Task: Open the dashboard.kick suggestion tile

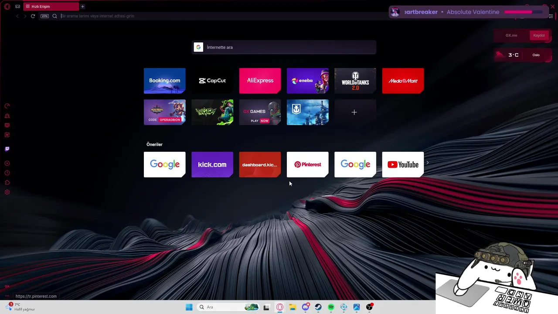Action: 260,164
